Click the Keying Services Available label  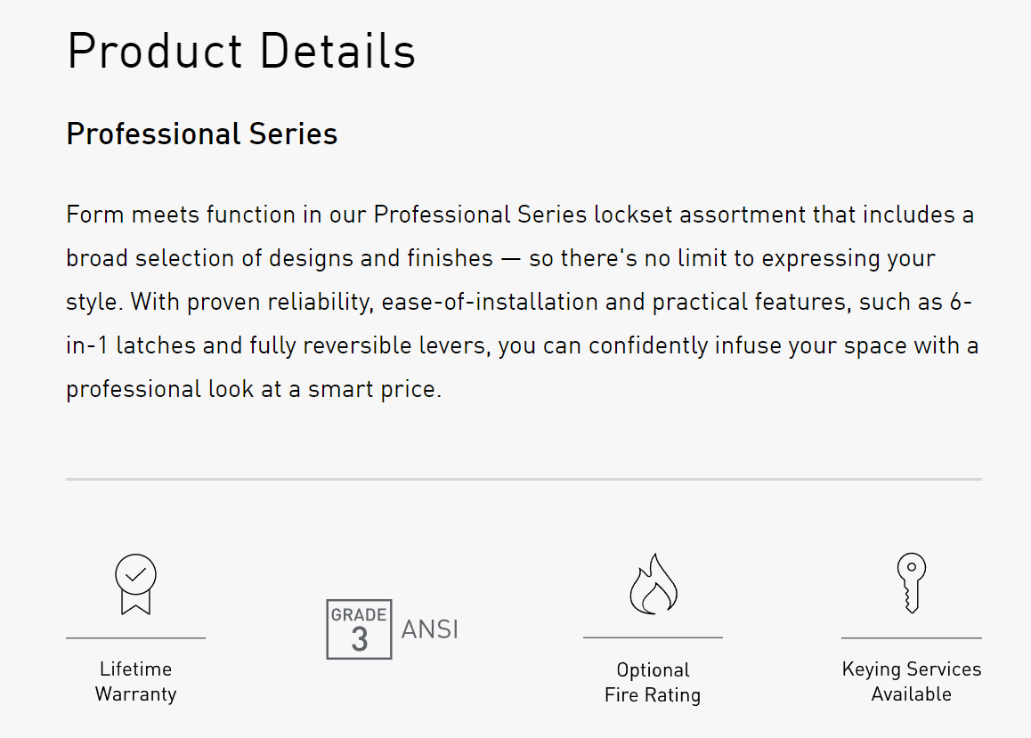911,682
